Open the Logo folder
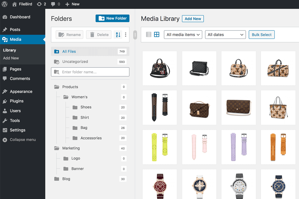The height and width of the screenshot is (199, 299). coord(75,158)
